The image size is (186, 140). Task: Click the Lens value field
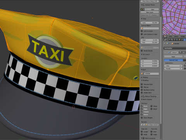[x=150, y=23]
